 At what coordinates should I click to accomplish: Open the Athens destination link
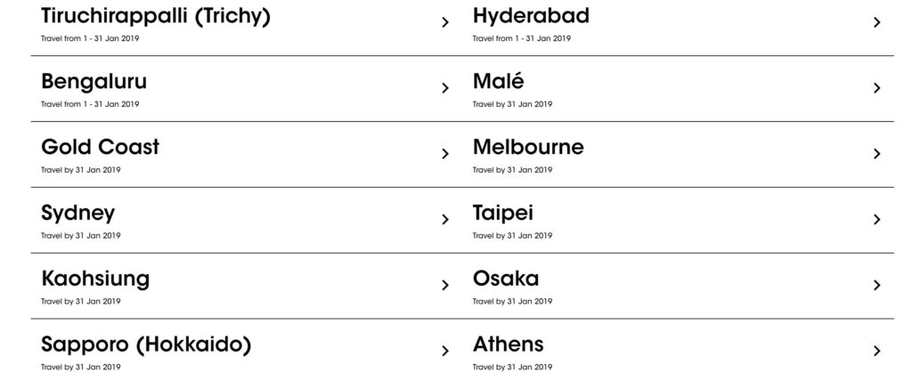(x=508, y=345)
